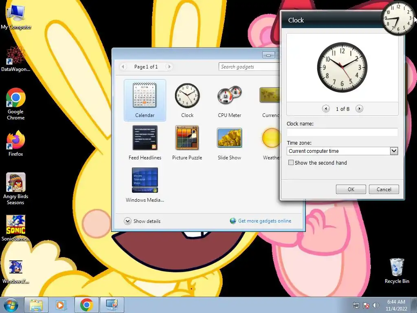Image resolution: width=417 pixels, height=313 pixels.
Task: Go to previous gadget gallery page
Action: [x=123, y=66]
